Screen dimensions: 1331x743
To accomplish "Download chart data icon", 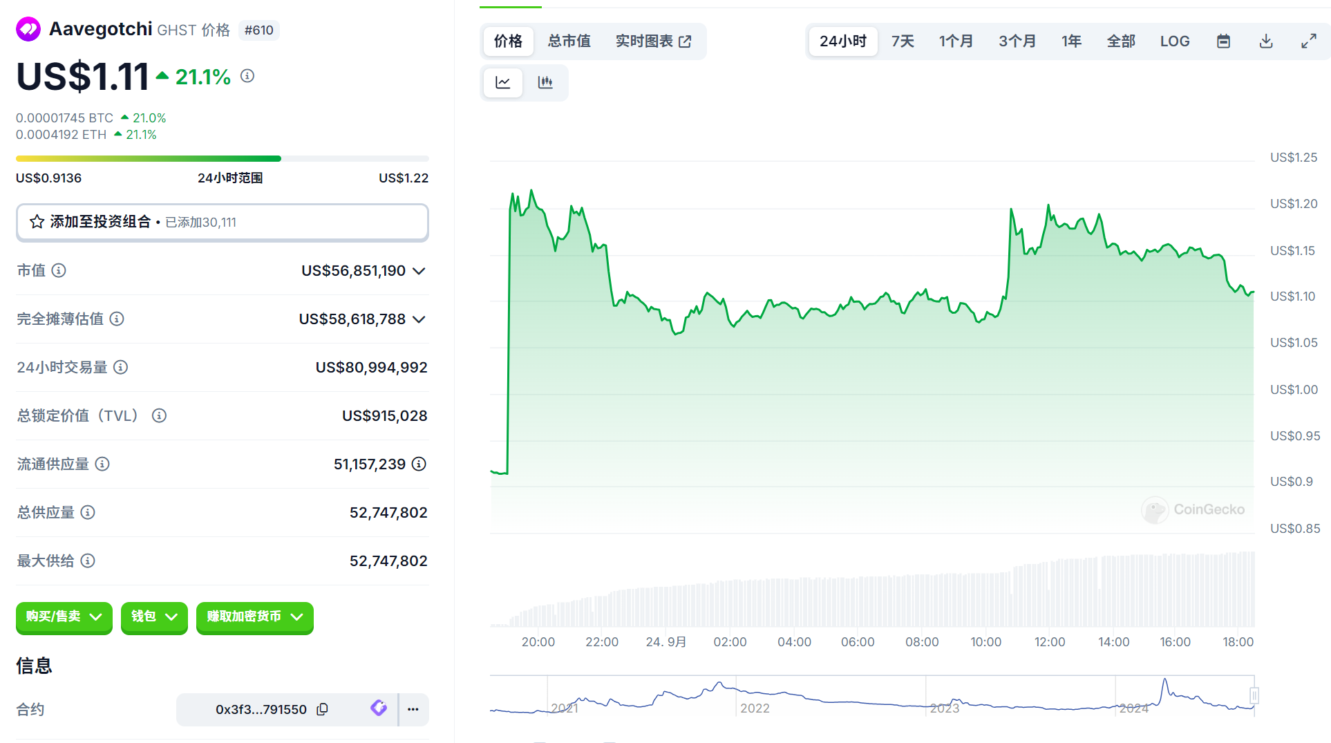I will (x=1266, y=41).
